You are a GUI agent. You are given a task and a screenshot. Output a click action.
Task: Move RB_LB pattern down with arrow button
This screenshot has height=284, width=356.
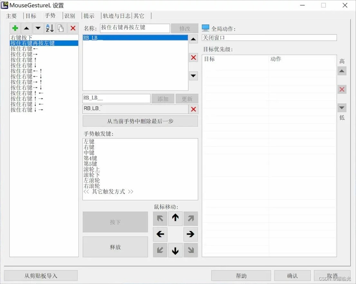(193, 76)
